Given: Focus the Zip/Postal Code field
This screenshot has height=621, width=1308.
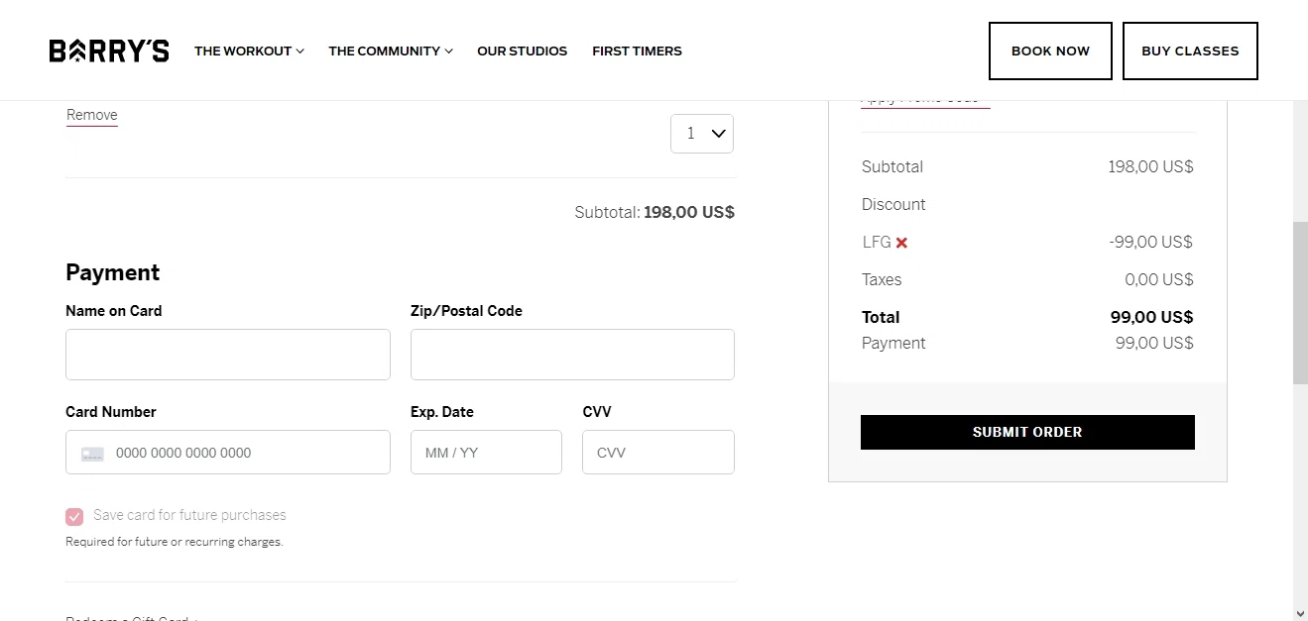Looking at the screenshot, I should 572,355.
